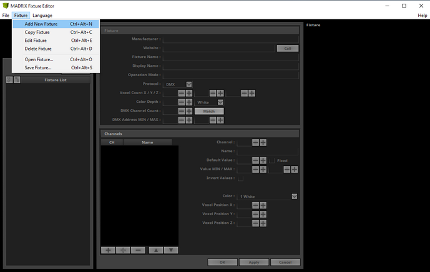The width and height of the screenshot is (430, 272).
Task: Open the Color 1 White dropdown
Action: coord(294,197)
